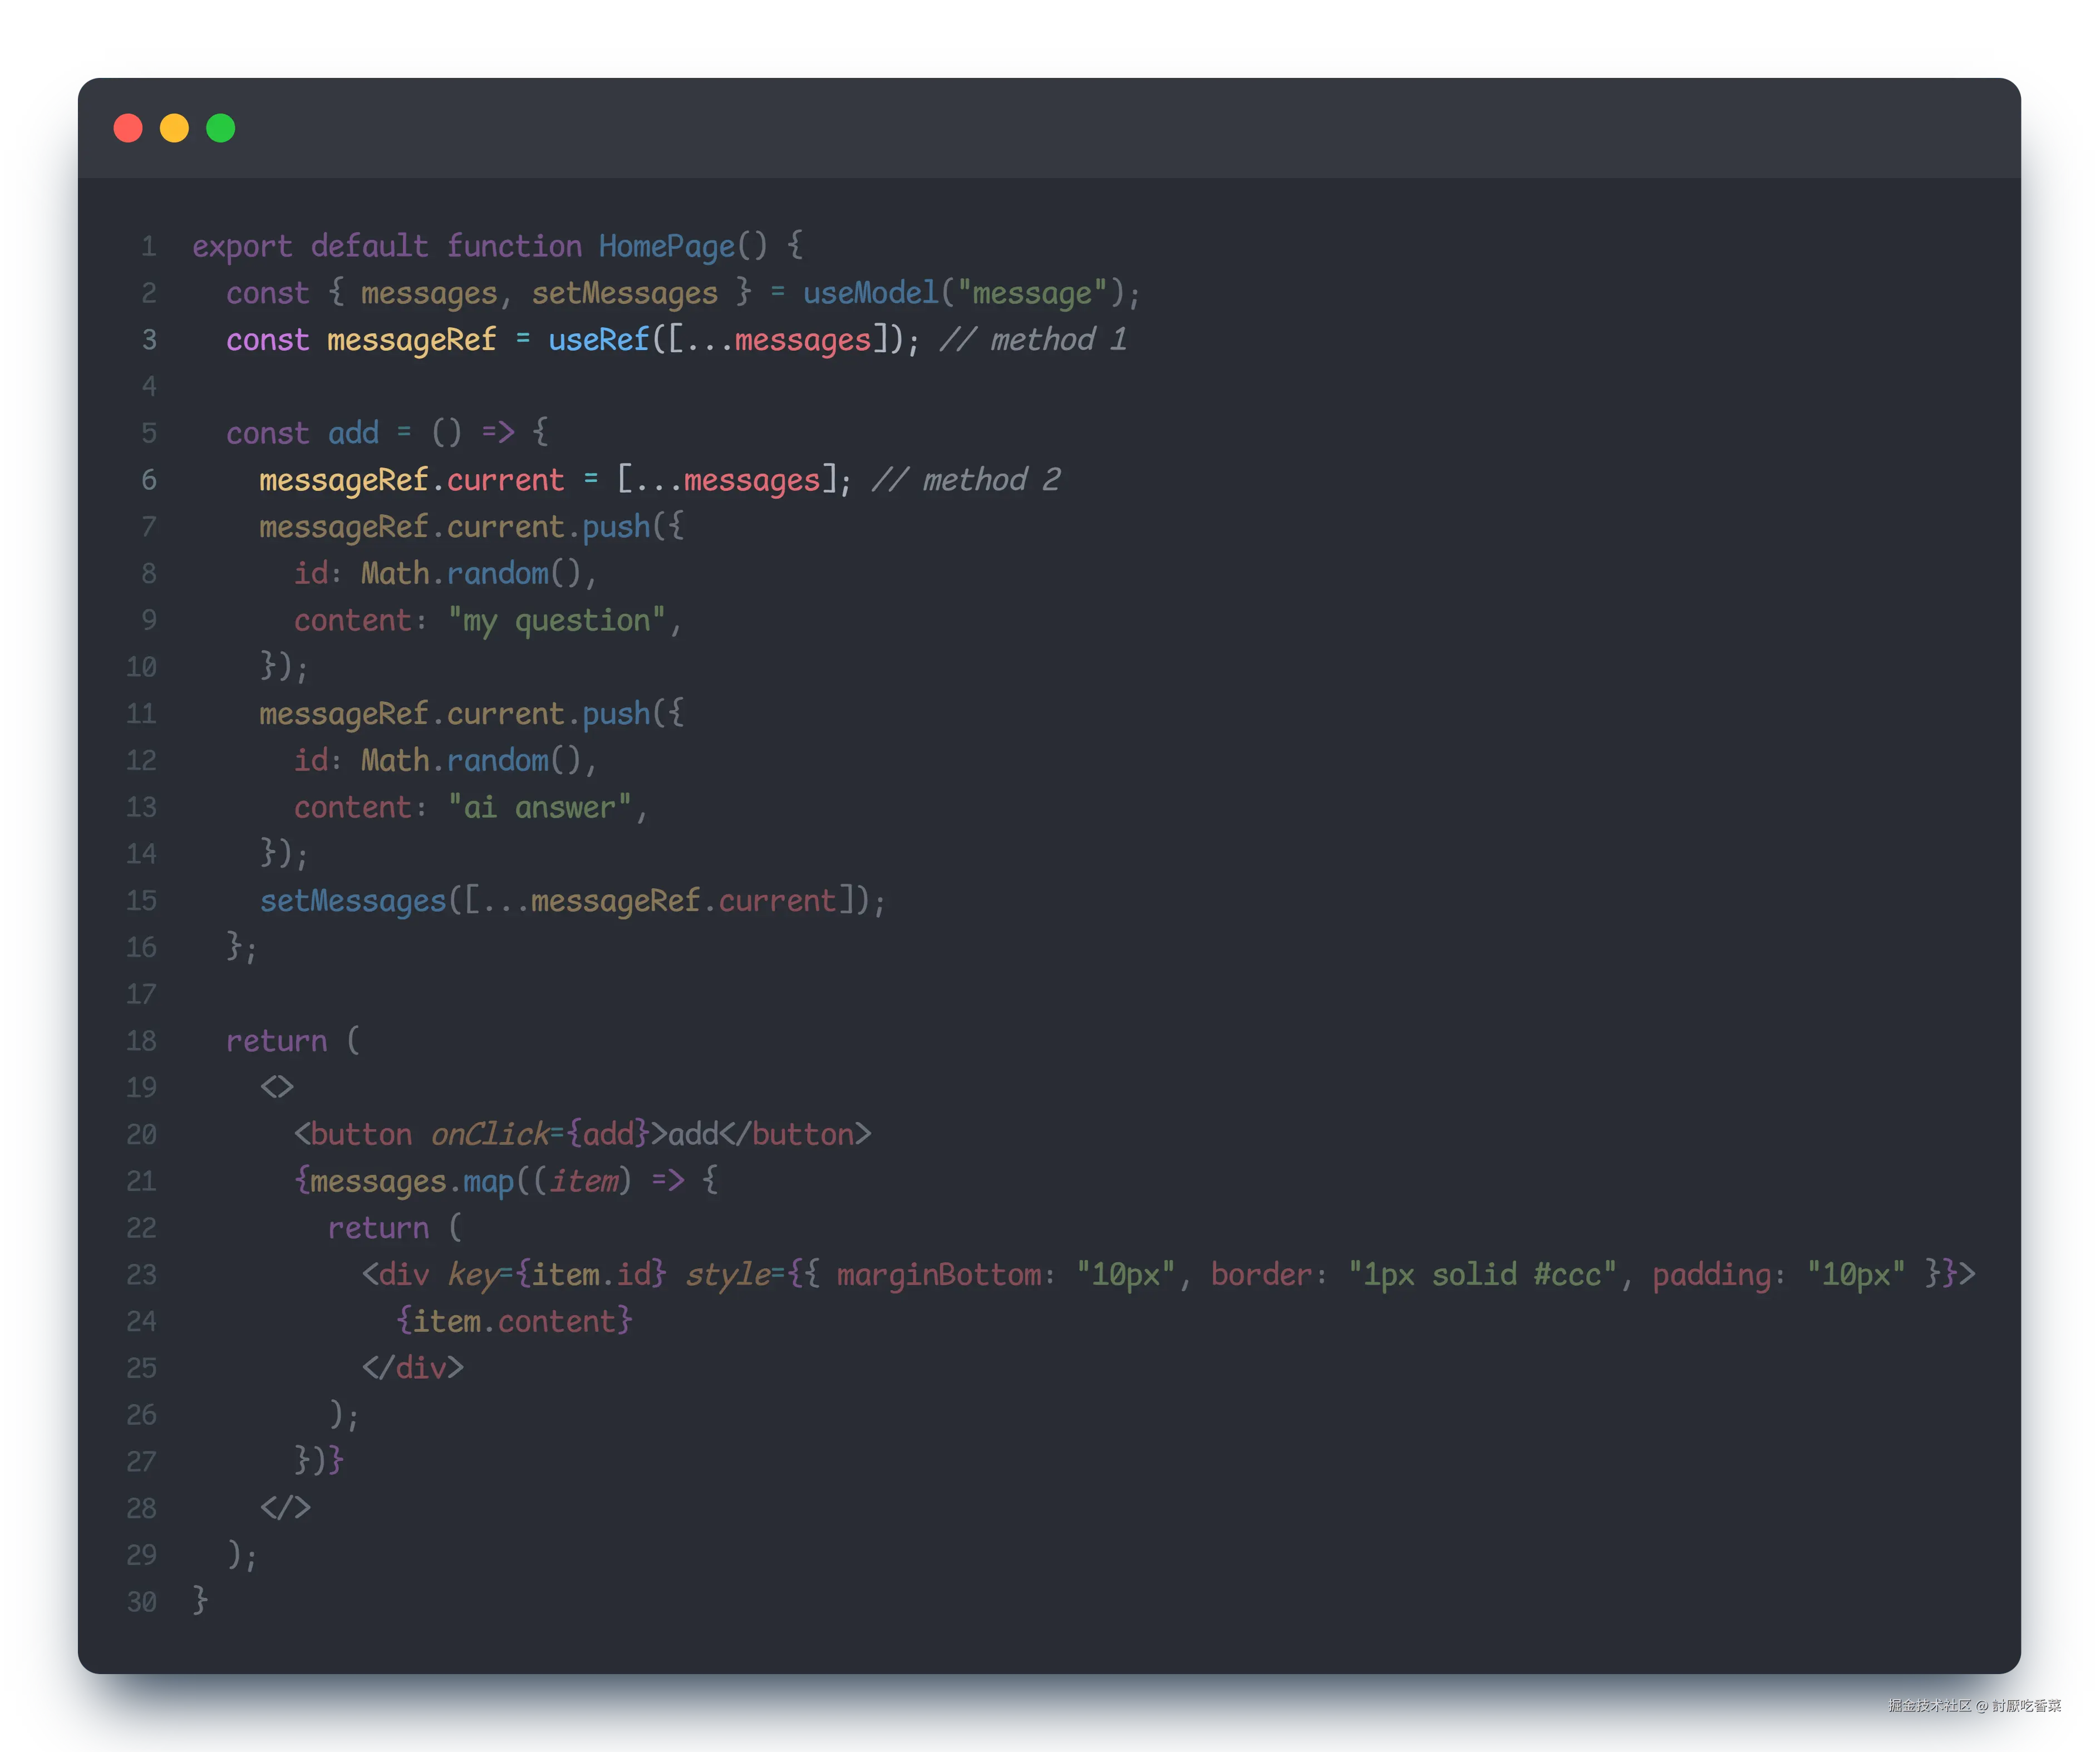Click the green maximize traffic light
Viewport: 2100px width, 1752px height.
221,128
